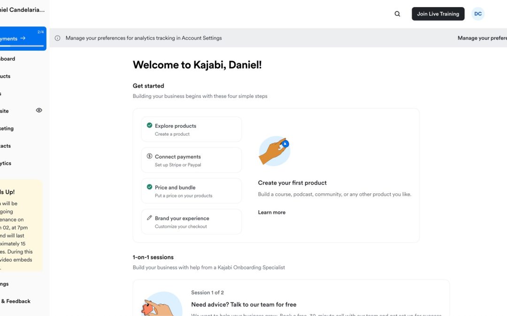This screenshot has height=316, width=507.
Task: Click the green check beside Price and bundle
Action: (x=149, y=187)
